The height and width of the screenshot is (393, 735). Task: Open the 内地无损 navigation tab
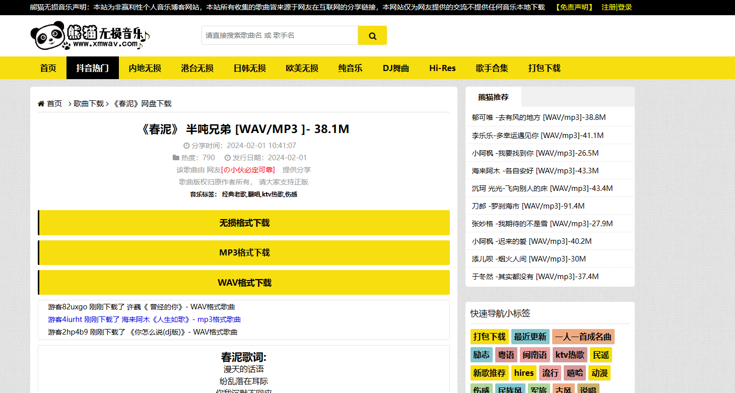pyautogui.click(x=145, y=68)
